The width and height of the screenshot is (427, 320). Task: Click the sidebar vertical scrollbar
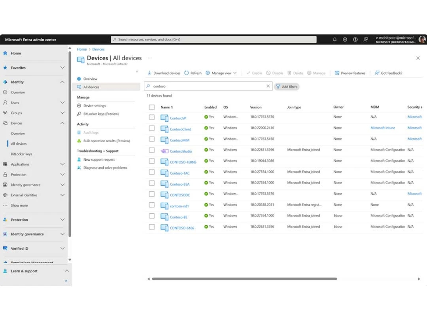pos(70,144)
